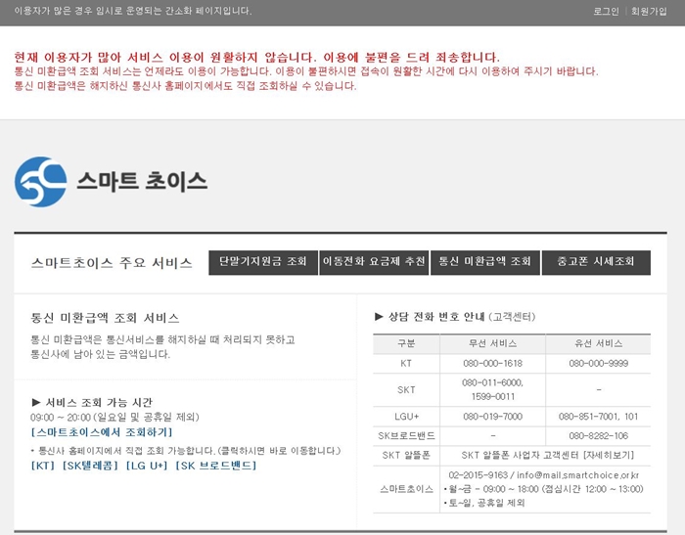The width and height of the screenshot is (685, 535).
Task: Open the [LG U+] carrier link
Action: [x=147, y=466]
